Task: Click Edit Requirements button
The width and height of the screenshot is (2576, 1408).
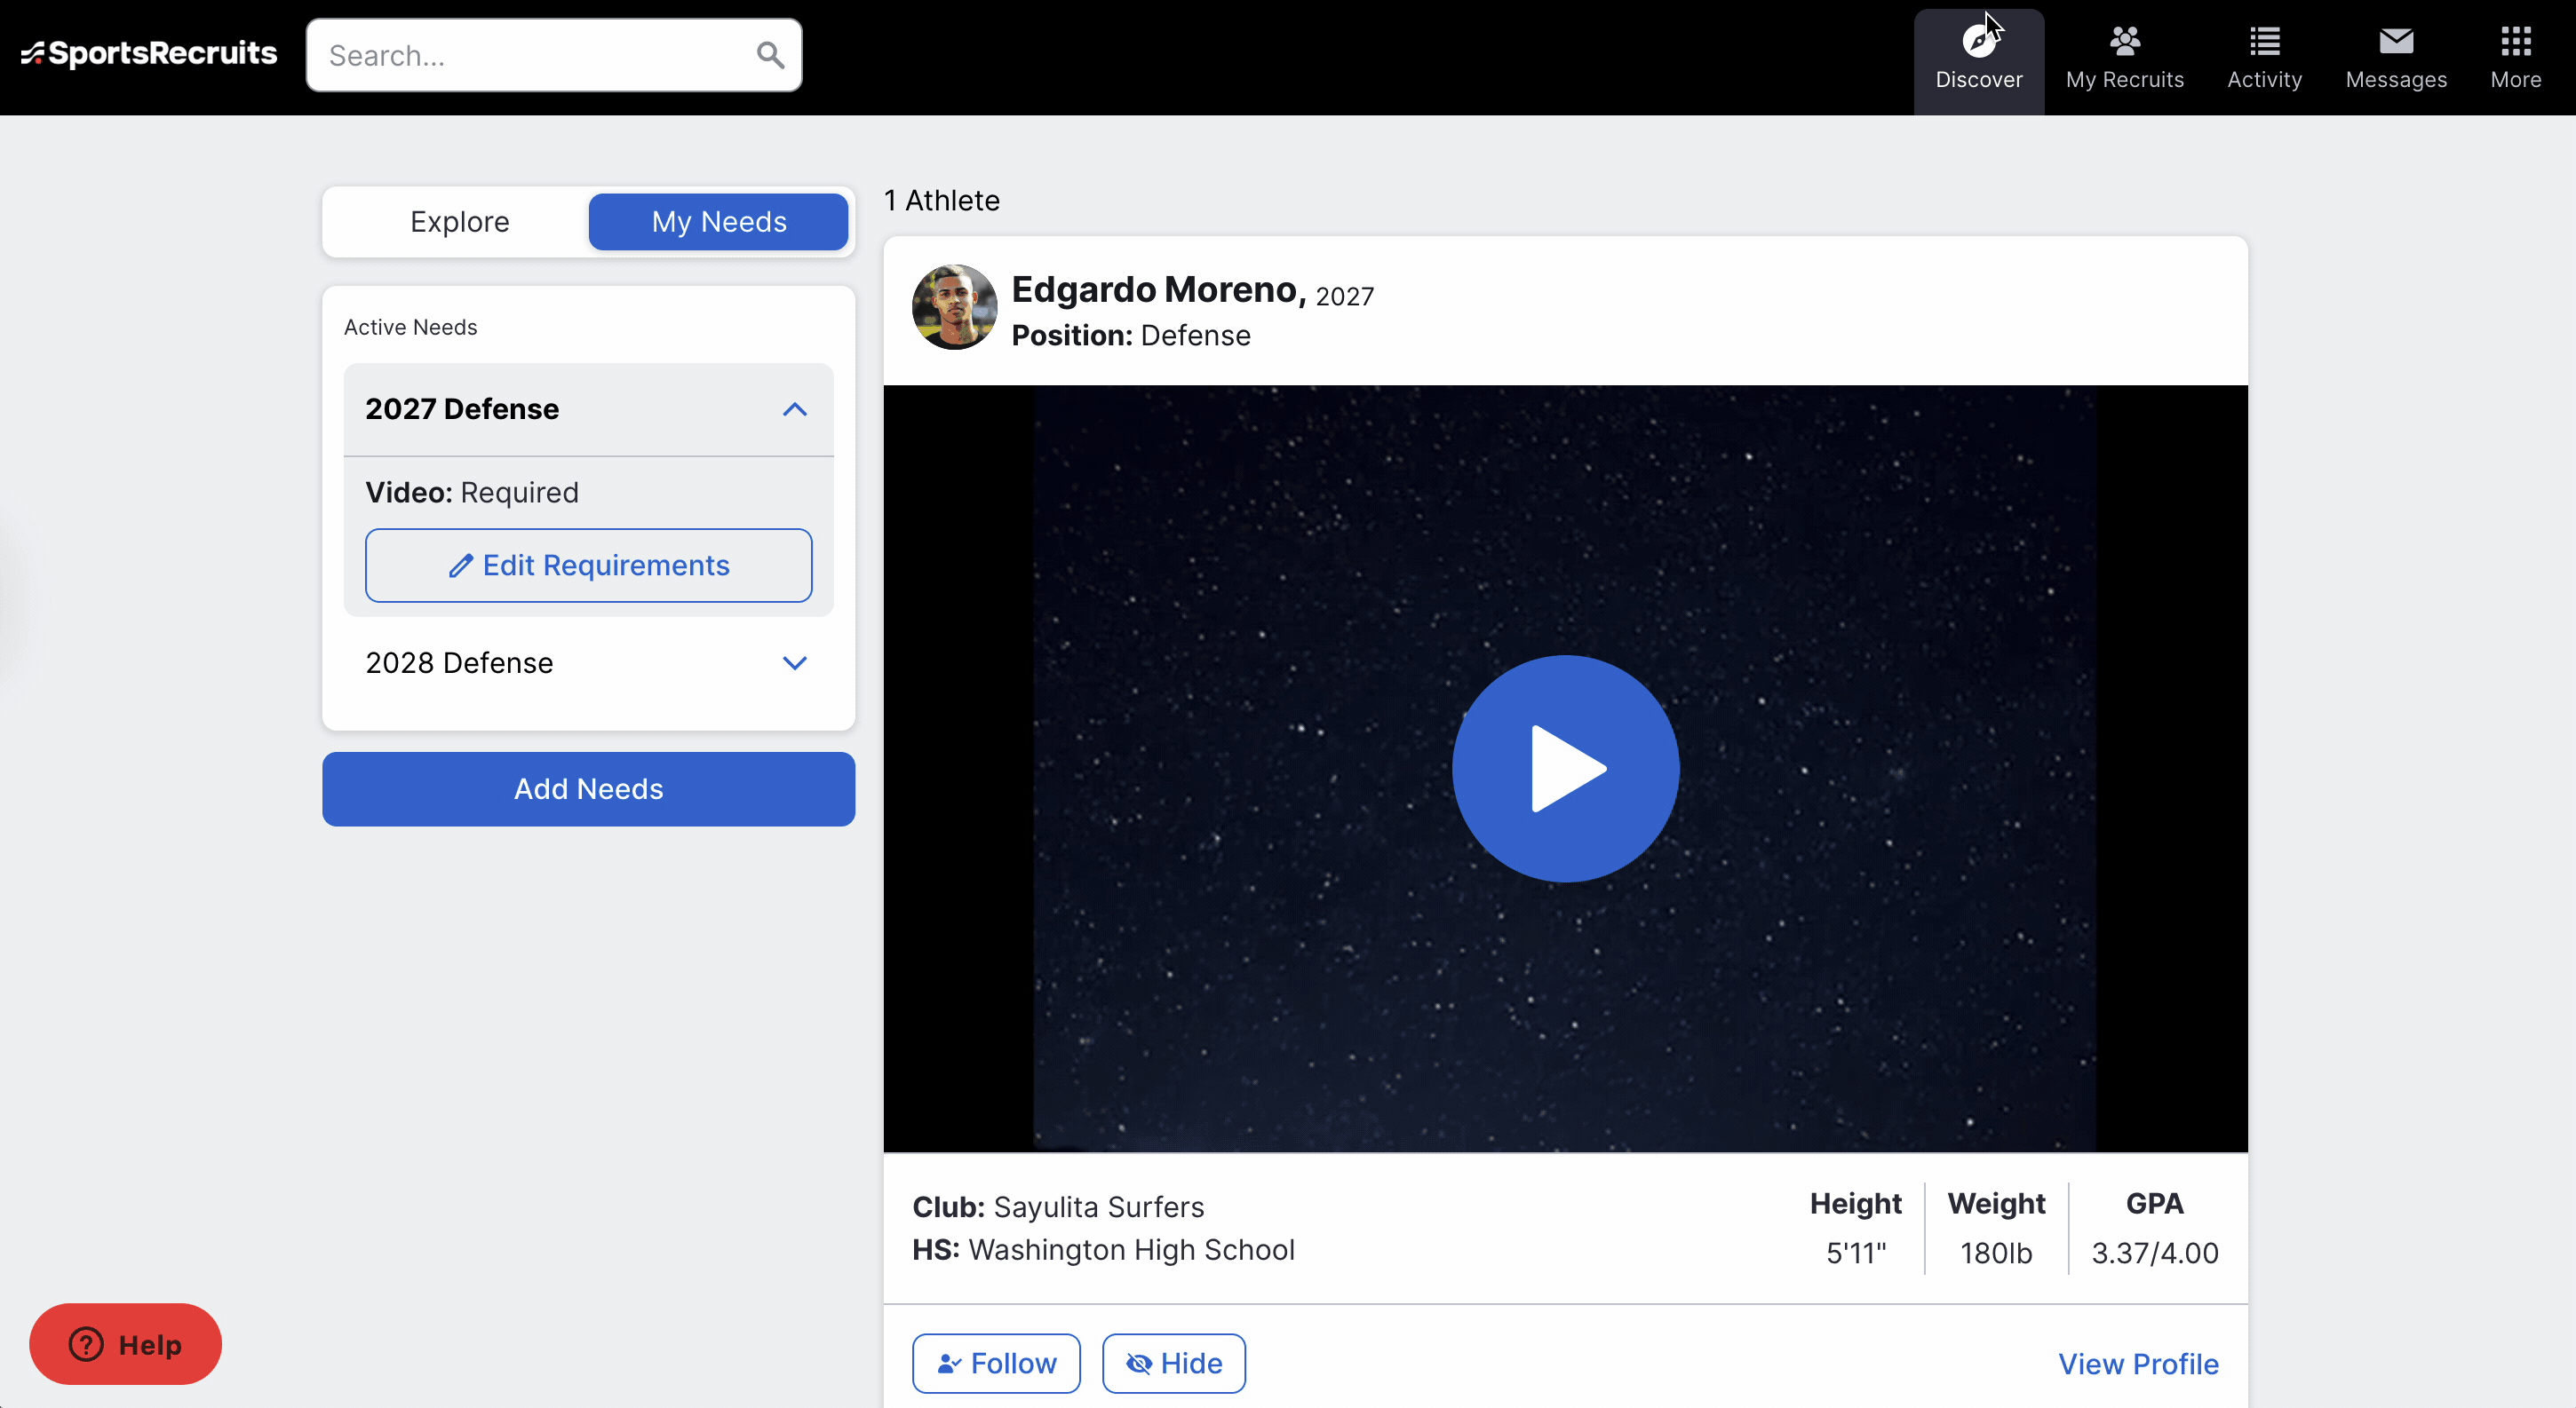Action: tap(588, 566)
